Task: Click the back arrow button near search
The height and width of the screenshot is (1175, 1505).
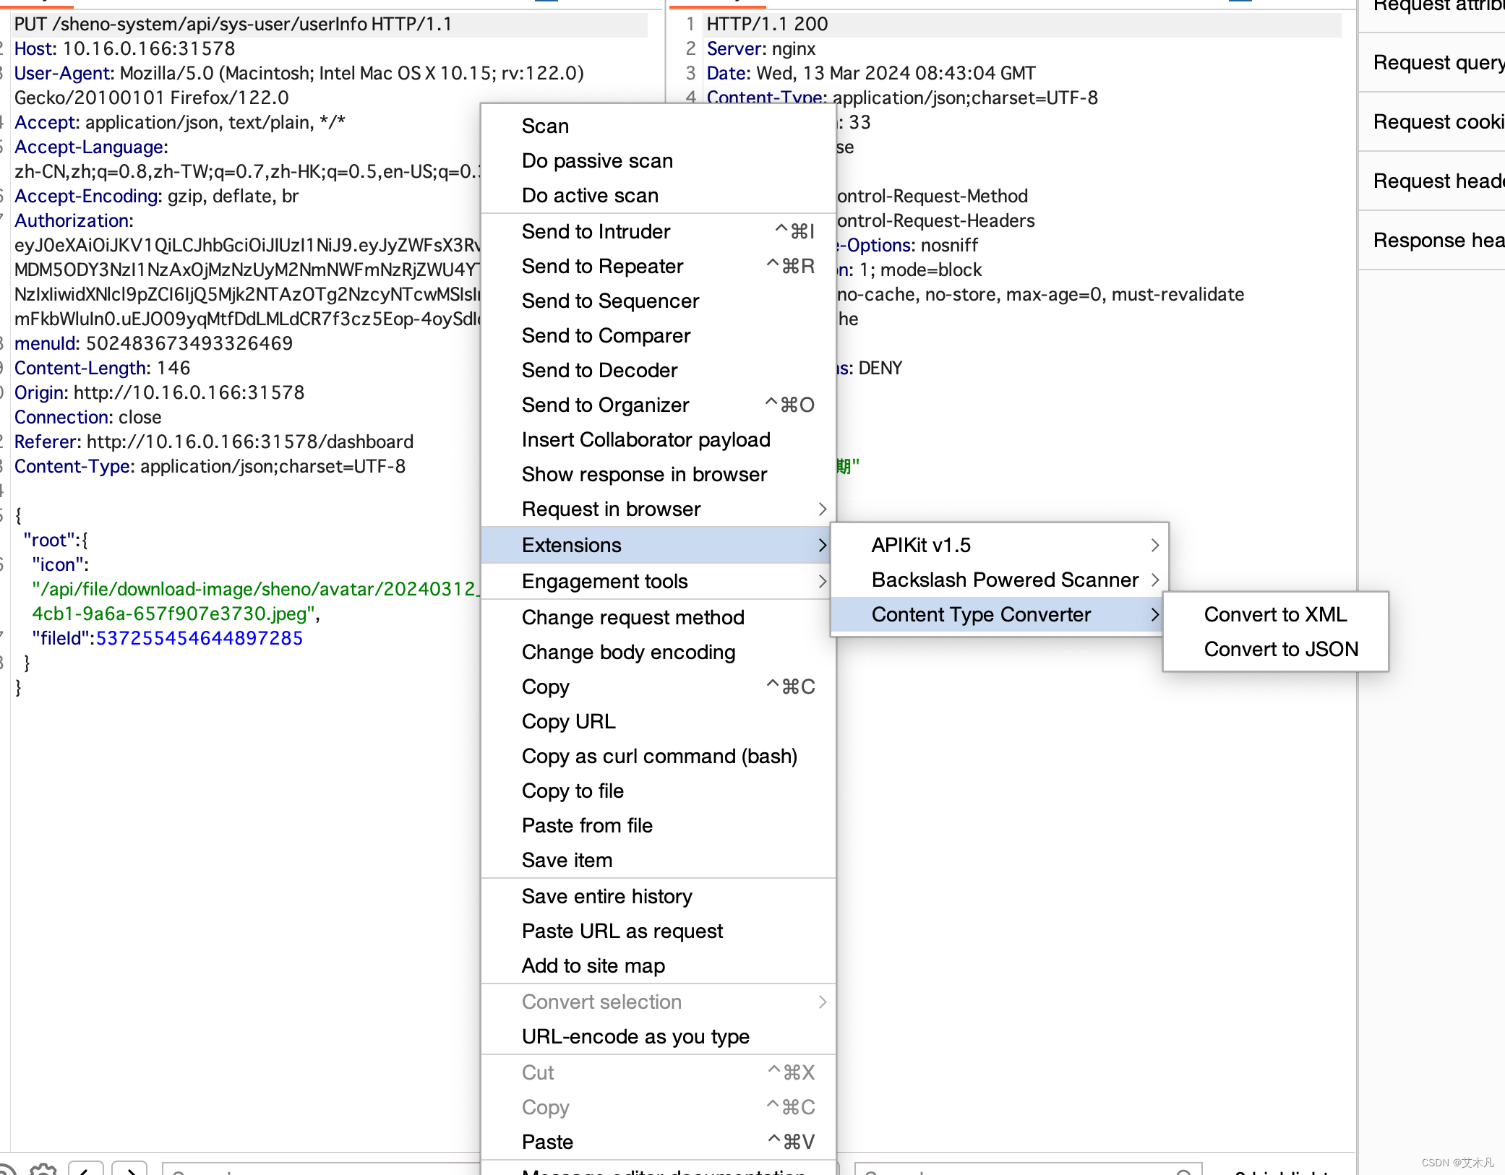Action: [85, 1170]
